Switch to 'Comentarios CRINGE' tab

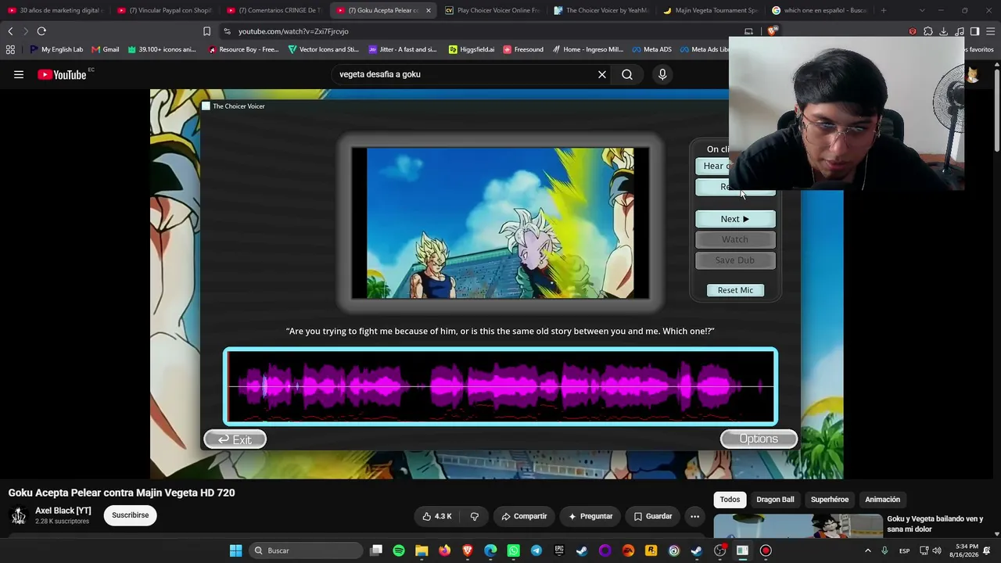(x=274, y=10)
